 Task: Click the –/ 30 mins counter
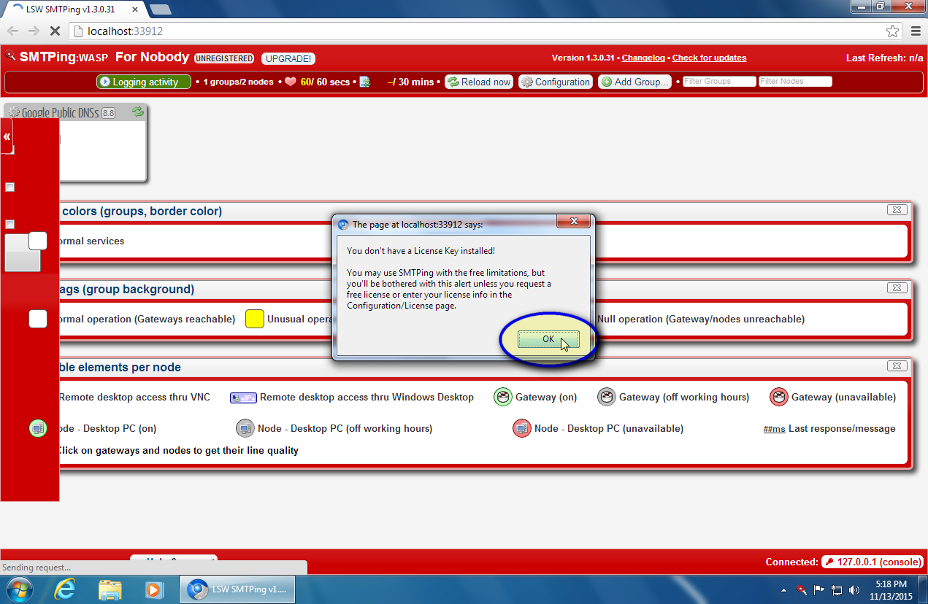click(x=410, y=82)
